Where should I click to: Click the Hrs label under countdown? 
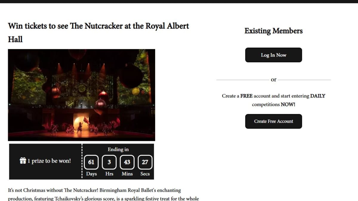(109, 174)
